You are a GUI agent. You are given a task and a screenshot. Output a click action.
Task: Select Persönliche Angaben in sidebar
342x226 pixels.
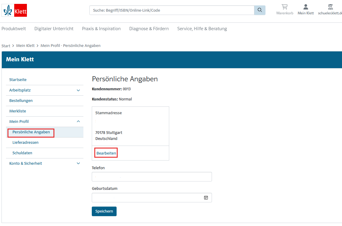click(x=31, y=132)
